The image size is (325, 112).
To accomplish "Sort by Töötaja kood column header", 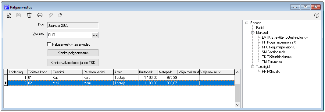I will (x=40, y=72).
